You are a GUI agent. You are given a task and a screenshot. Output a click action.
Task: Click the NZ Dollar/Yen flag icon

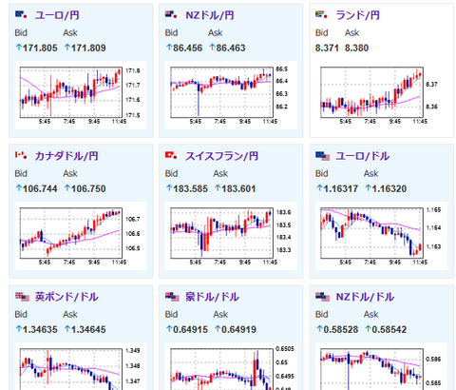[x=172, y=14]
